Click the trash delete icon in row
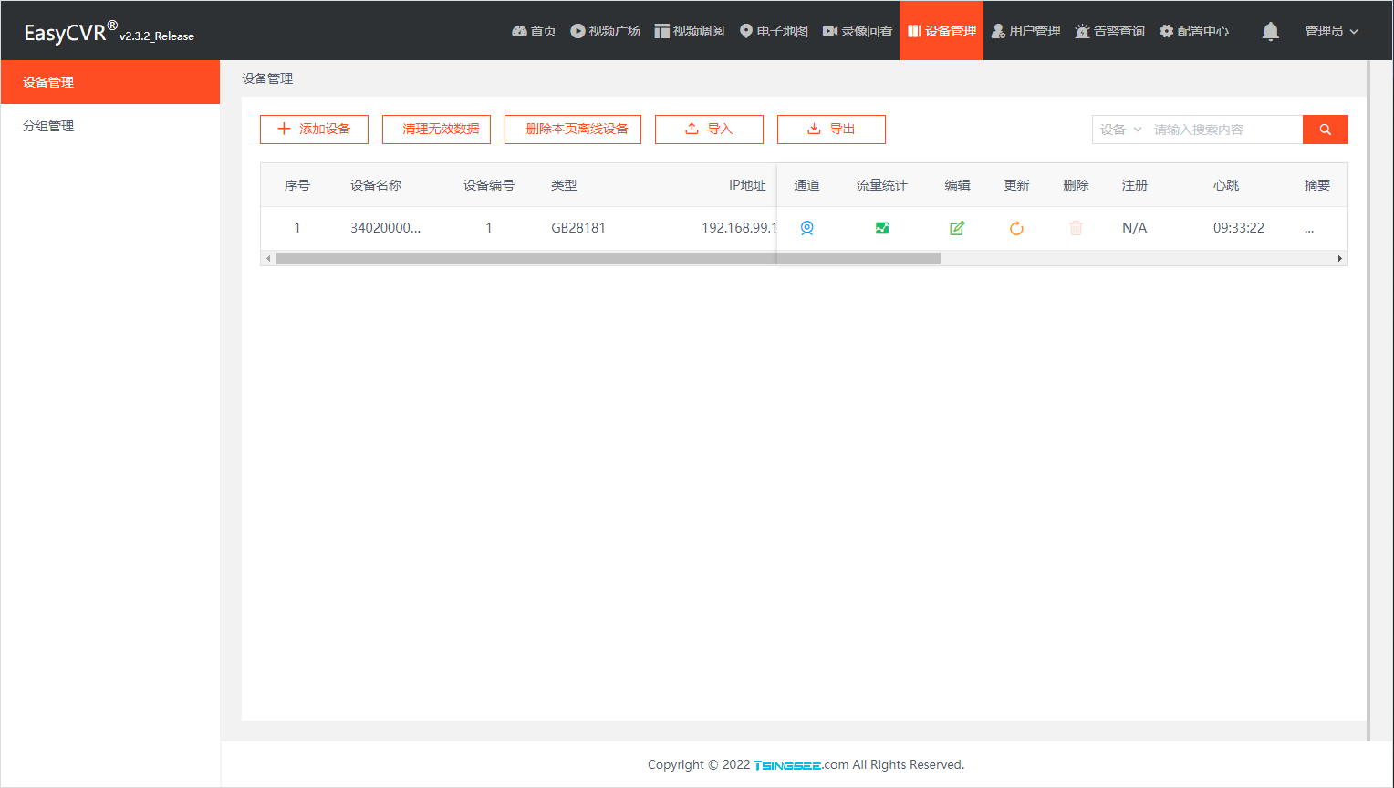The width and height of the screenshot is (1394, 788). click(x=1076, y=228)
